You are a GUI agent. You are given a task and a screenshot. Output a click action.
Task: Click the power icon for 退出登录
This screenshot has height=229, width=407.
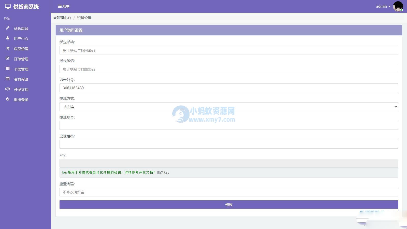point(8,99)
